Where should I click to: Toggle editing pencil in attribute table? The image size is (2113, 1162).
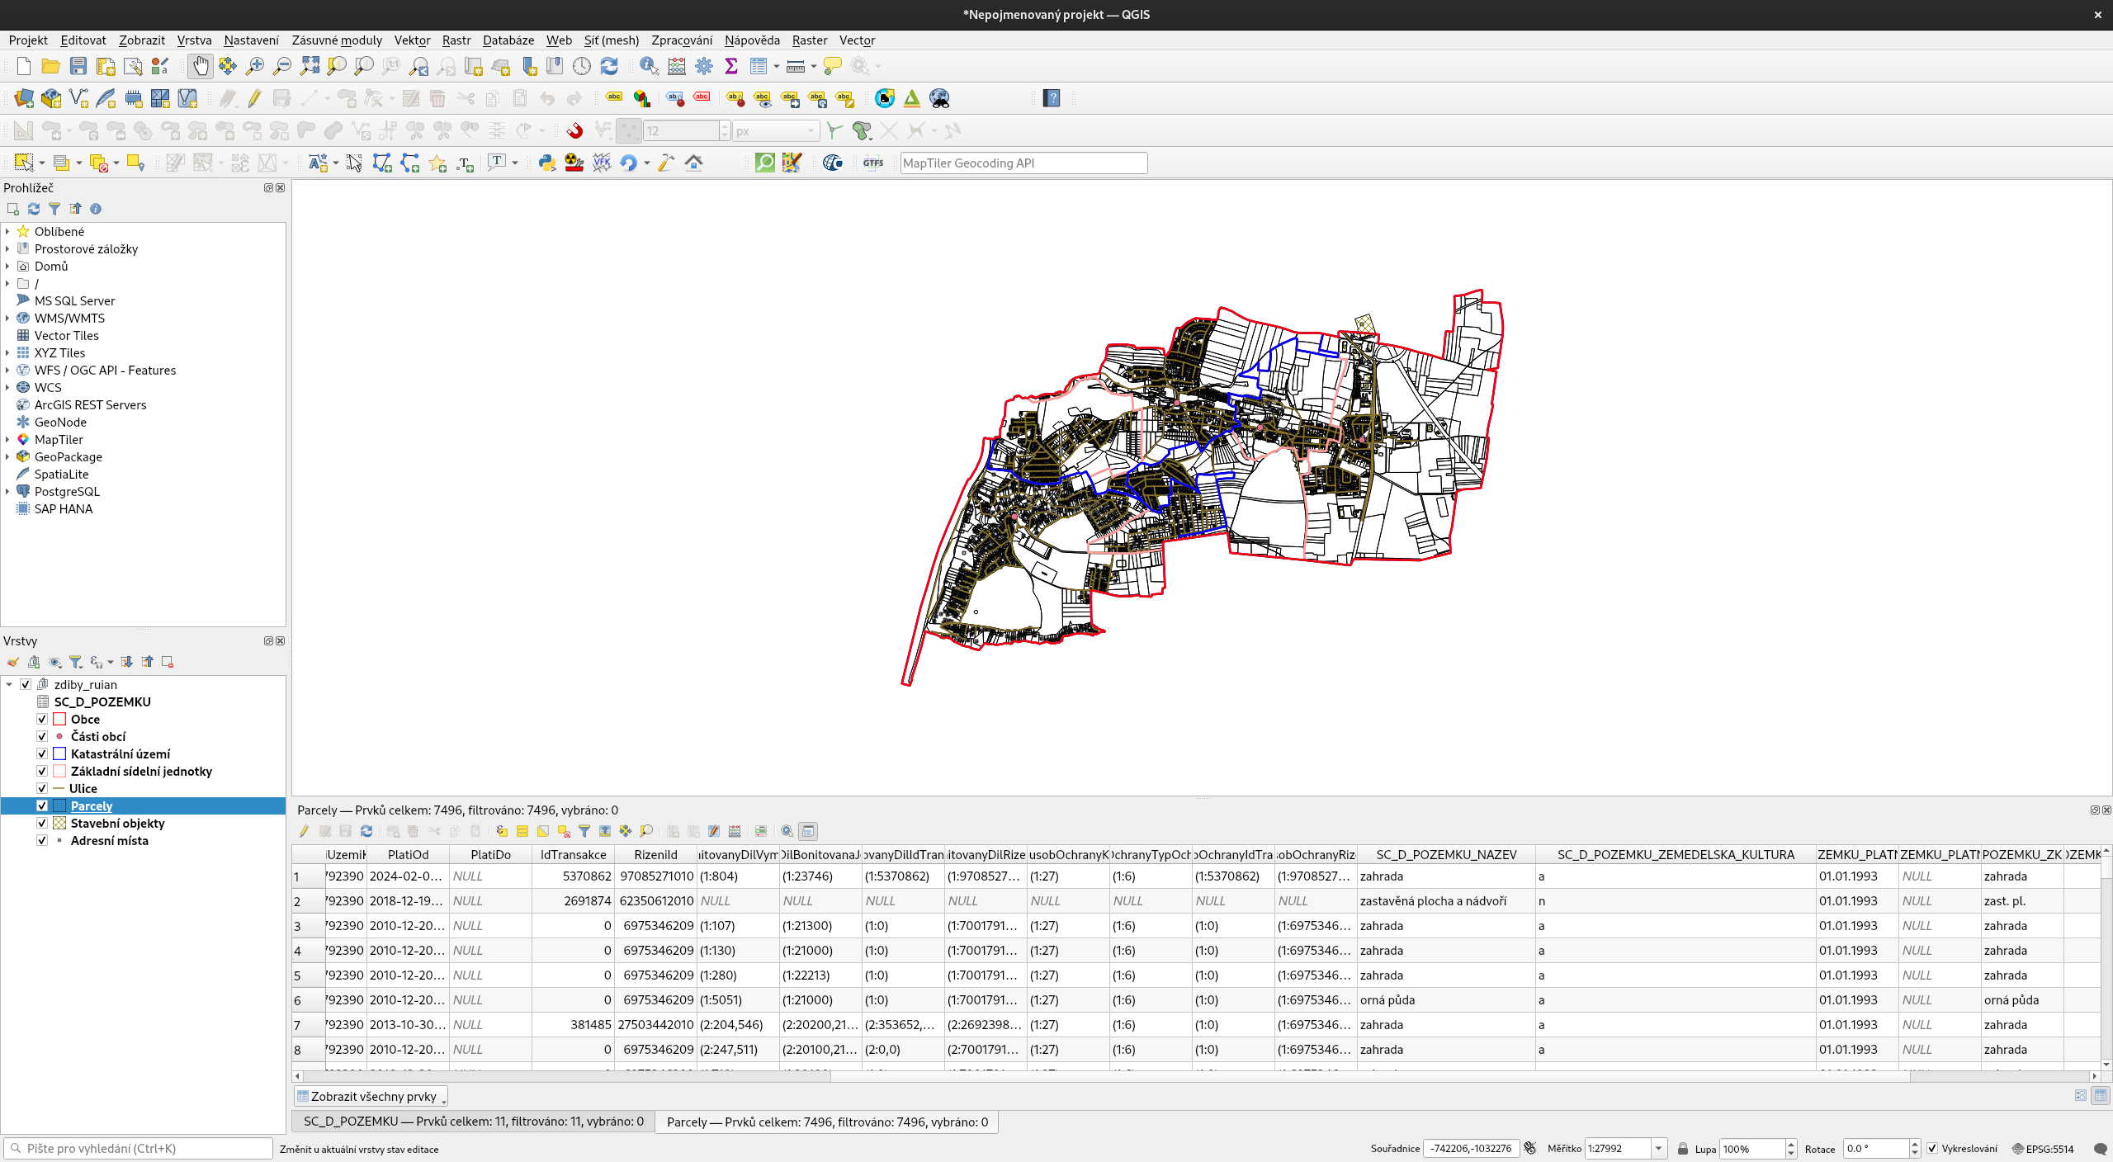click(305, 831)
